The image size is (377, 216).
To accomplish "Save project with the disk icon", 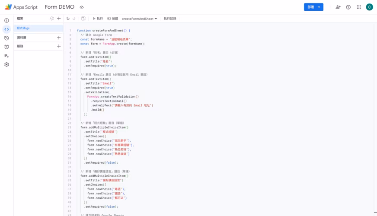I will click(83, 19).
